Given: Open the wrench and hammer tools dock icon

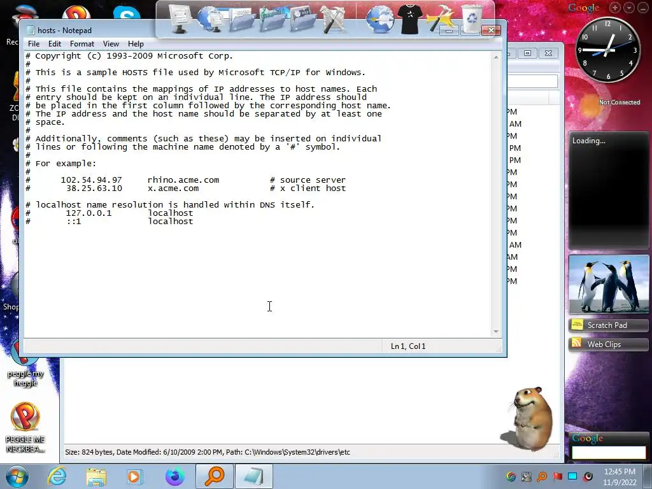Looking at the screenshot, I should 334,18.
